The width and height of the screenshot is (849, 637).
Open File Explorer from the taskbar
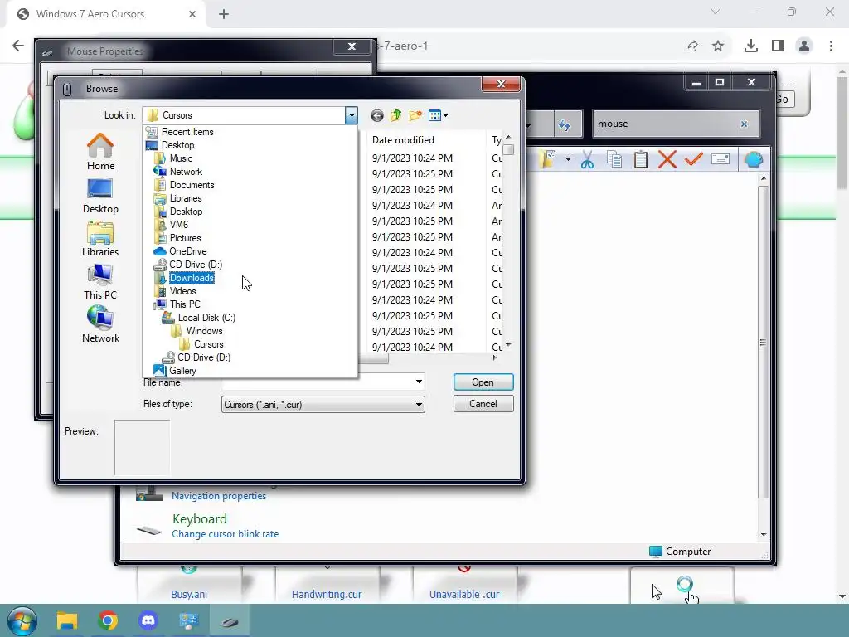pyautogui.click(x=67, y=620)
